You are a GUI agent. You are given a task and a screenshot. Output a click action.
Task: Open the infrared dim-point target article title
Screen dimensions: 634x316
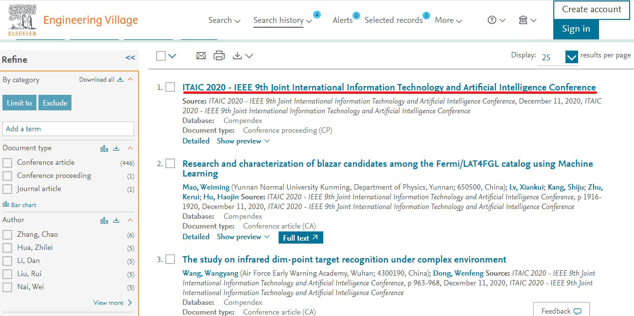click(344, 260)
